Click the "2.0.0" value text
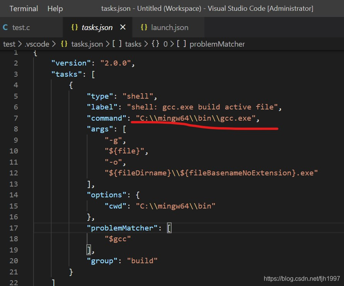344x286 pixels. point(115,63)
